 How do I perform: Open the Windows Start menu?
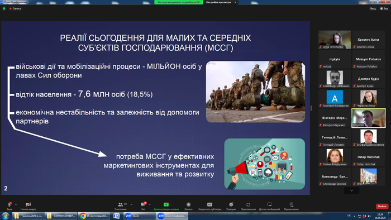[x=6, y=216]
